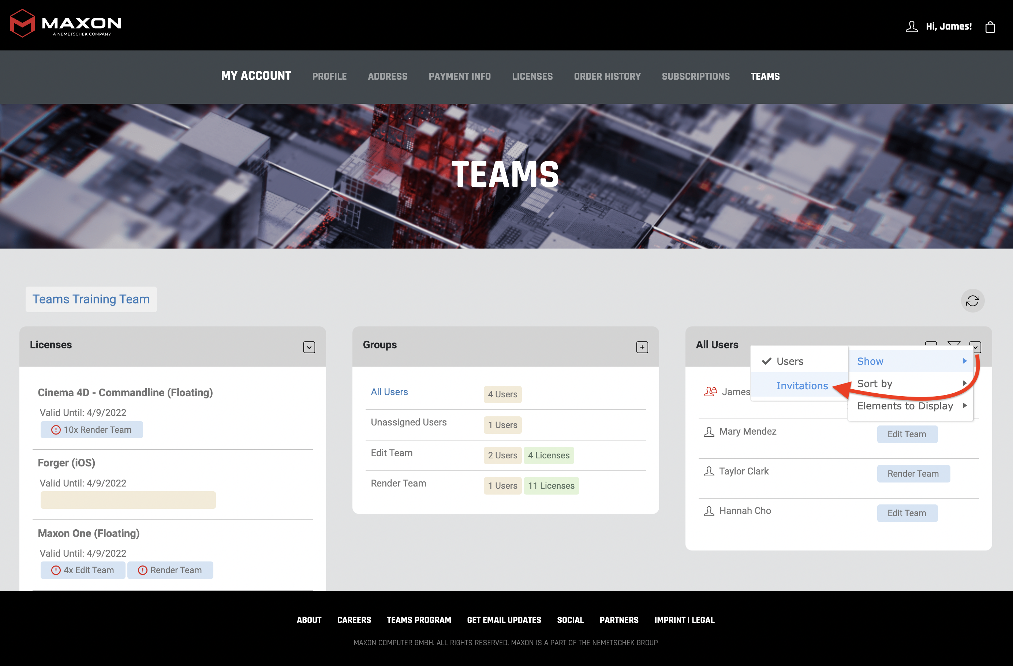This screenshot has width=1013, height=666.
Task: Open the Careers footer link
Action: tap(354, 620)
